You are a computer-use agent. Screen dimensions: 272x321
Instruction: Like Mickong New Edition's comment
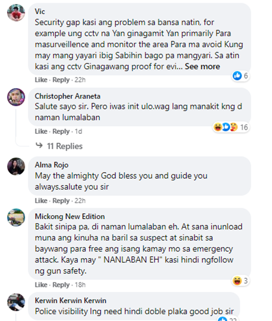click(x=41, y=285)
